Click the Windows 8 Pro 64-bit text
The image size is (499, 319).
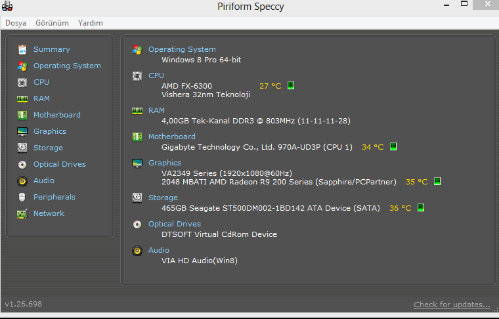click(201, 60)
